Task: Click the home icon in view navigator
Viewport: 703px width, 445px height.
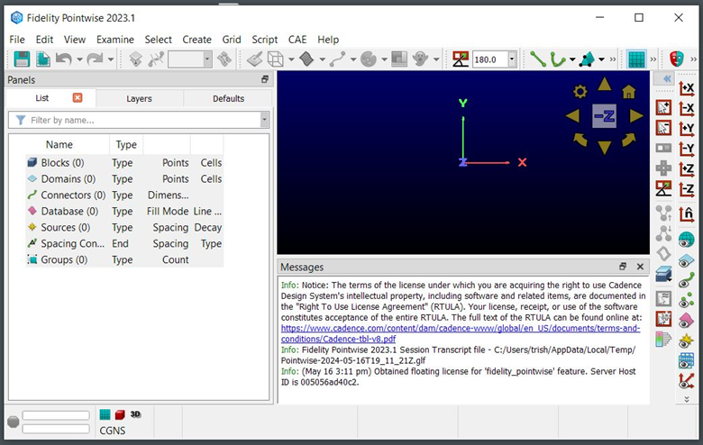Action: click(628, 92)
